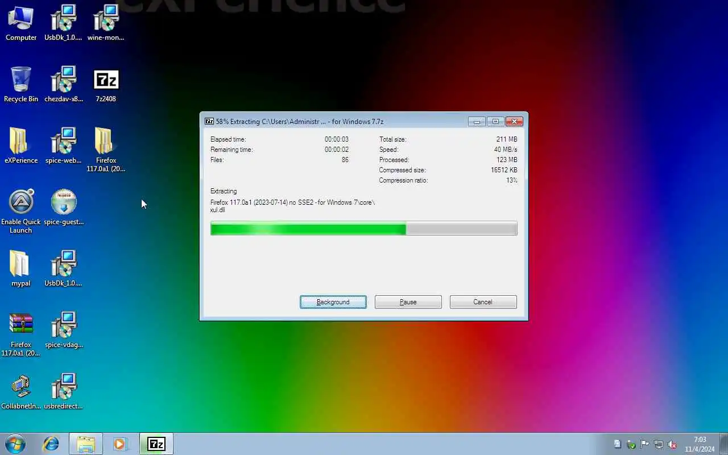Click the muted volume tray icon
Image resolution: width=728 pixels, height=455 pixels.
point(672,444)
